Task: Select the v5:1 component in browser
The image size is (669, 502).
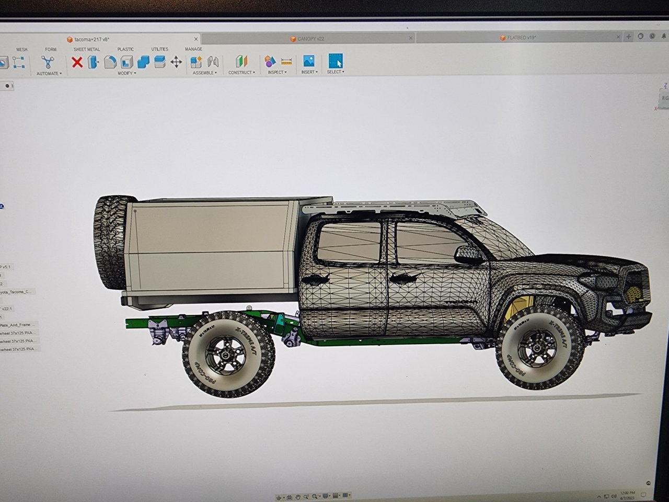Action: pos(6,267)
